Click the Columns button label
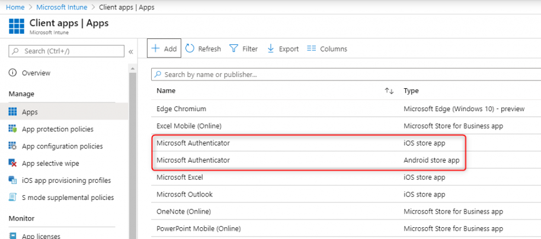This screenshot has width=541, height=239. point(334,49)
